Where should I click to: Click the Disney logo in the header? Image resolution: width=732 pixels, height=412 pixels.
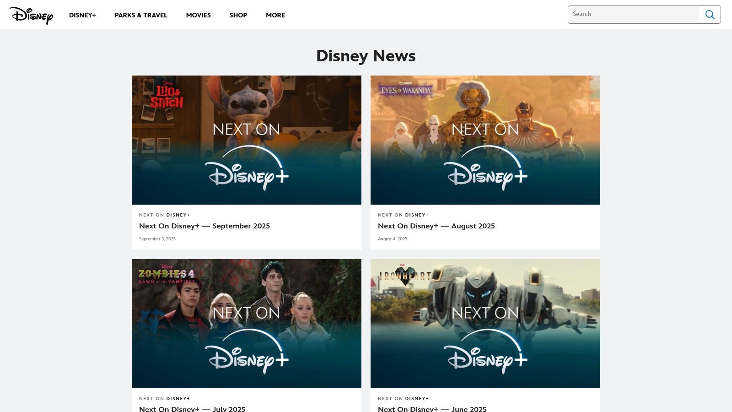click(31, 15)
